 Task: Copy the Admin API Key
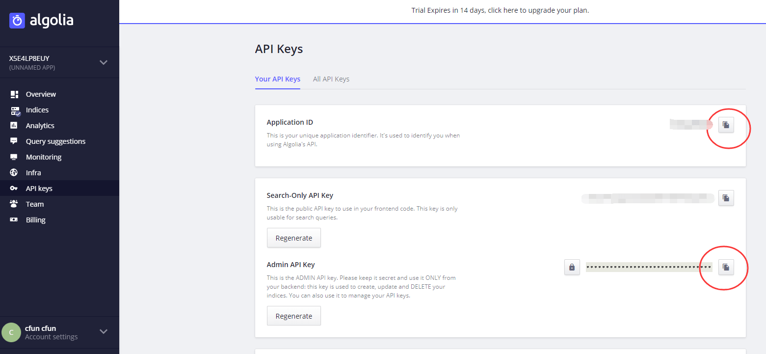726,267
